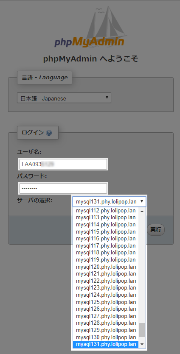Pick mysql128.phy.lolipop.lan from the dropdown

point(106,323)
